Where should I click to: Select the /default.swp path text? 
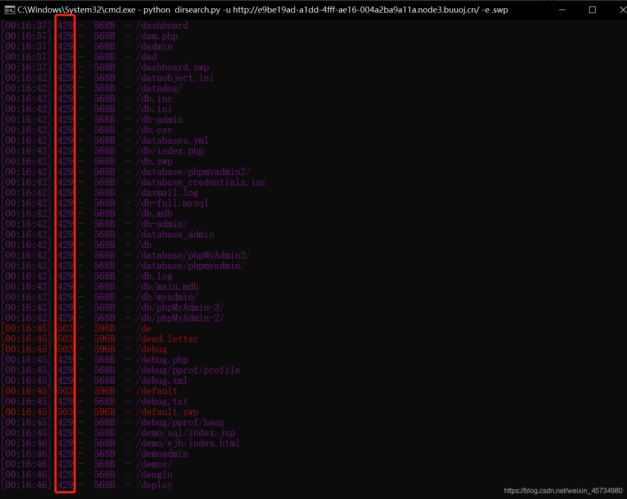(167, 412)
